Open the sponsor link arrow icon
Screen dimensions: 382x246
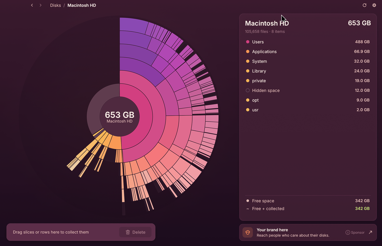pyautogui.click(x=370, y=232)
